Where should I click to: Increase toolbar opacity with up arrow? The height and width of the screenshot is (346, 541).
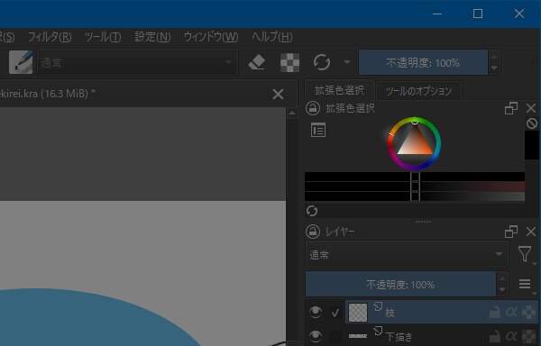point(494,57)
